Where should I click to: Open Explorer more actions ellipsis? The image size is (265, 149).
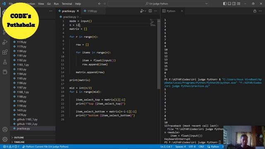[x=51, y=11]
